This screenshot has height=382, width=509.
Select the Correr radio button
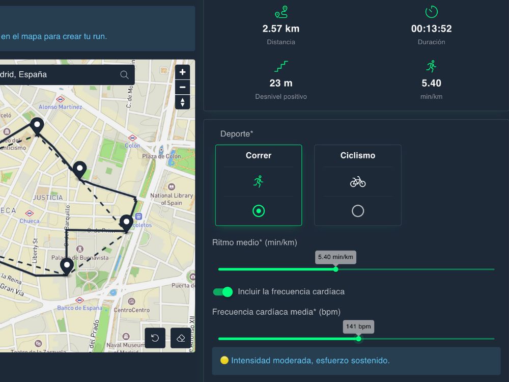[259, 210]
